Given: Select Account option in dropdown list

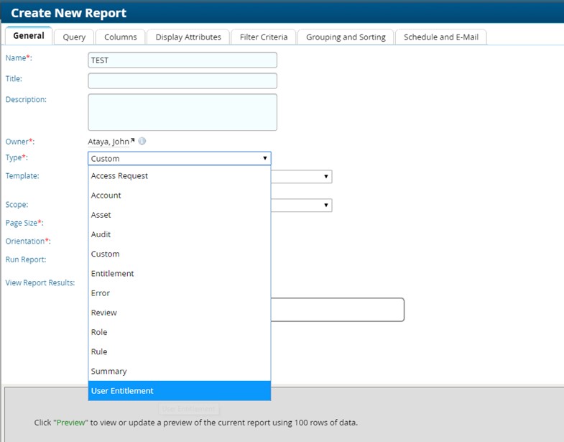Looking at the screenshot, I should tap(106, 195).
